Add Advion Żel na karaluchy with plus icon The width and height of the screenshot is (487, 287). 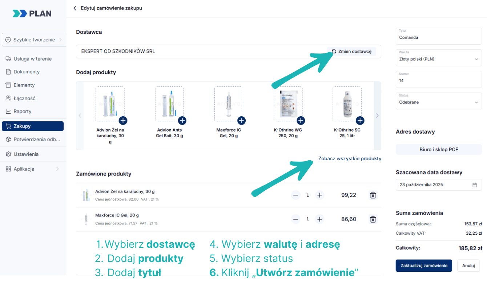[x=123, y=121]
